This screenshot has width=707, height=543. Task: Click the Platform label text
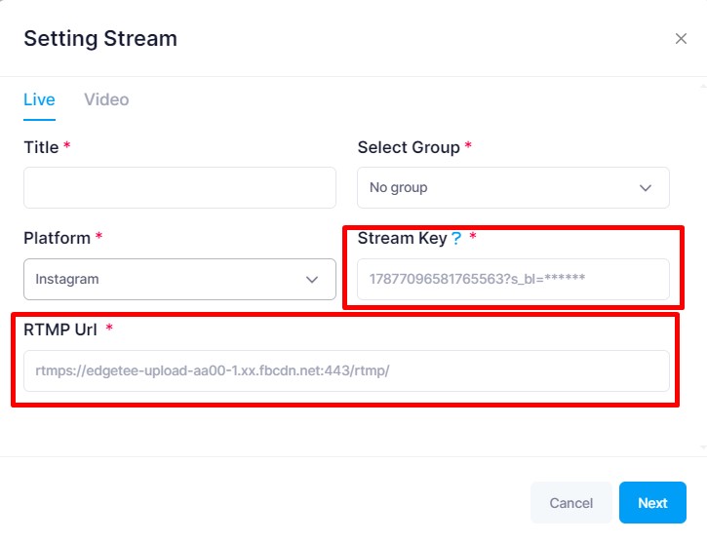(x=57, y=238)
